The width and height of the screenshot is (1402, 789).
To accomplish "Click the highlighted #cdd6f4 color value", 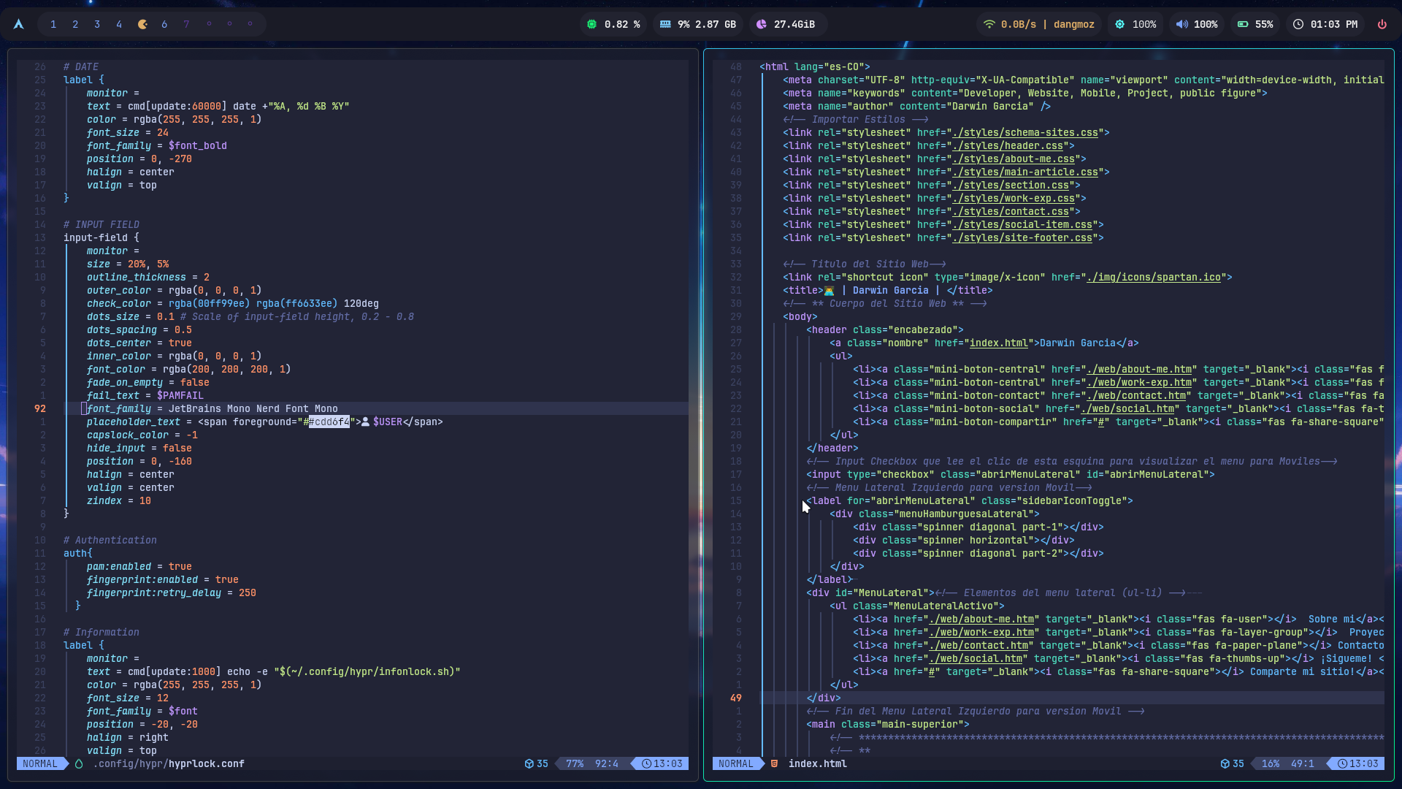I will pos(329,422).
